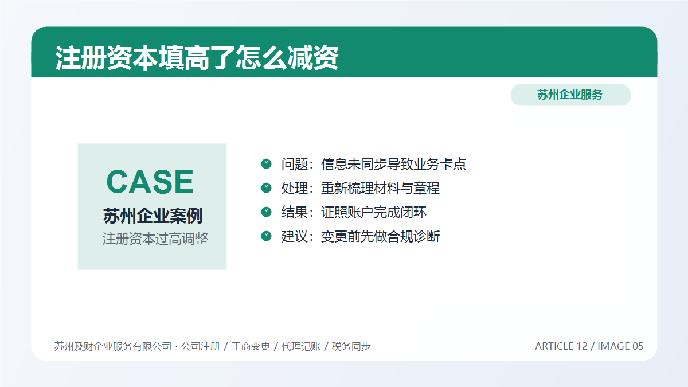Click the 苏州企业服务 pill tag
This screenshot has height=387, width=688.
570,95
